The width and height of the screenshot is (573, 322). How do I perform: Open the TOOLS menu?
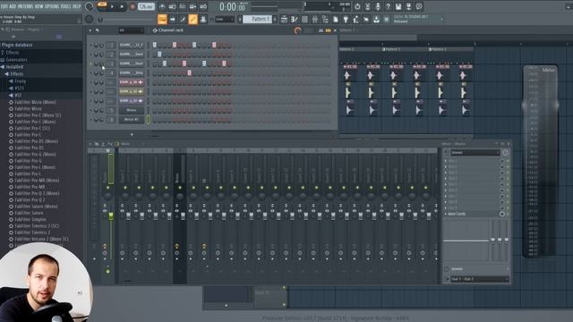tap(66, 6)
